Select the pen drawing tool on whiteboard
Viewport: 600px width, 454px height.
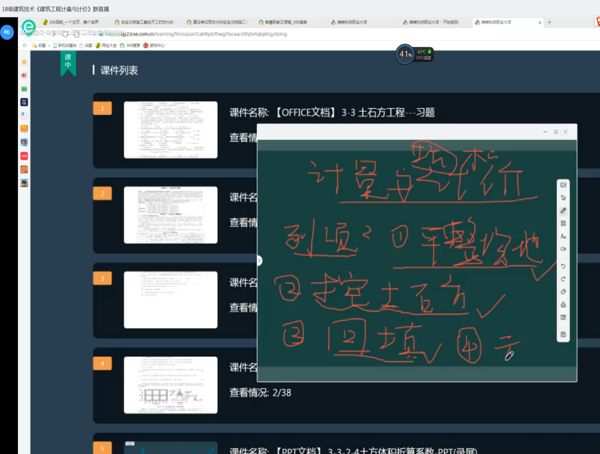click(563, 211)
